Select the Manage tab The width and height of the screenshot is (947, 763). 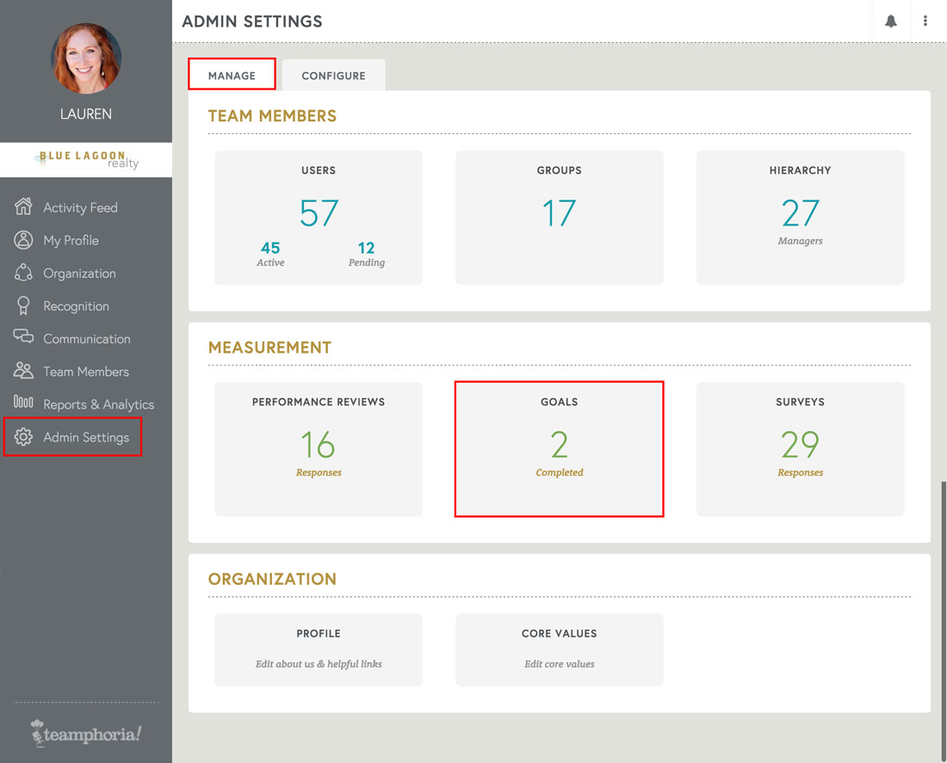click(231, 76)
